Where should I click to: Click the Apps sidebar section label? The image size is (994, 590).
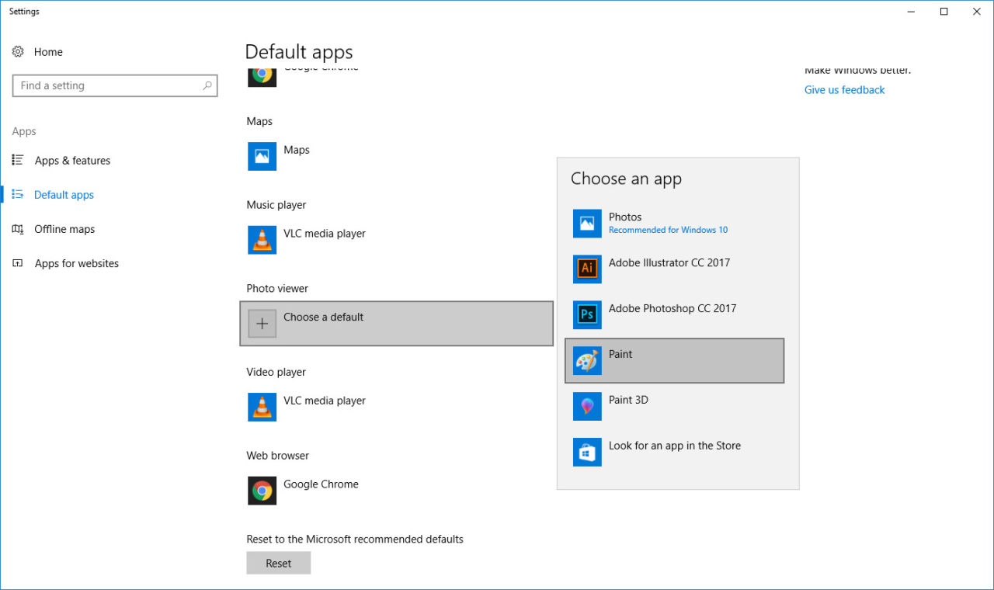24,131
